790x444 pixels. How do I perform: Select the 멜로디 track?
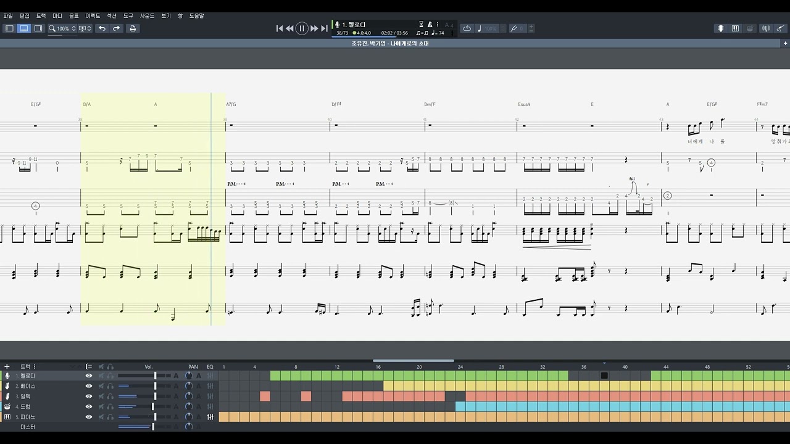click(x=28, y=376)
